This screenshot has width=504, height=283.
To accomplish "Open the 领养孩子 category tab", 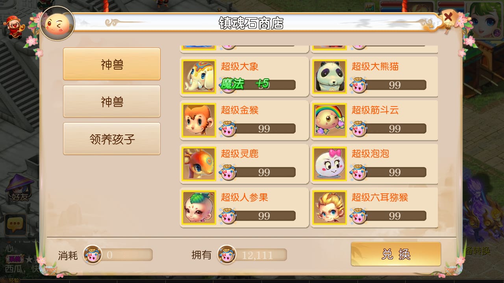I will coord(112,139).
